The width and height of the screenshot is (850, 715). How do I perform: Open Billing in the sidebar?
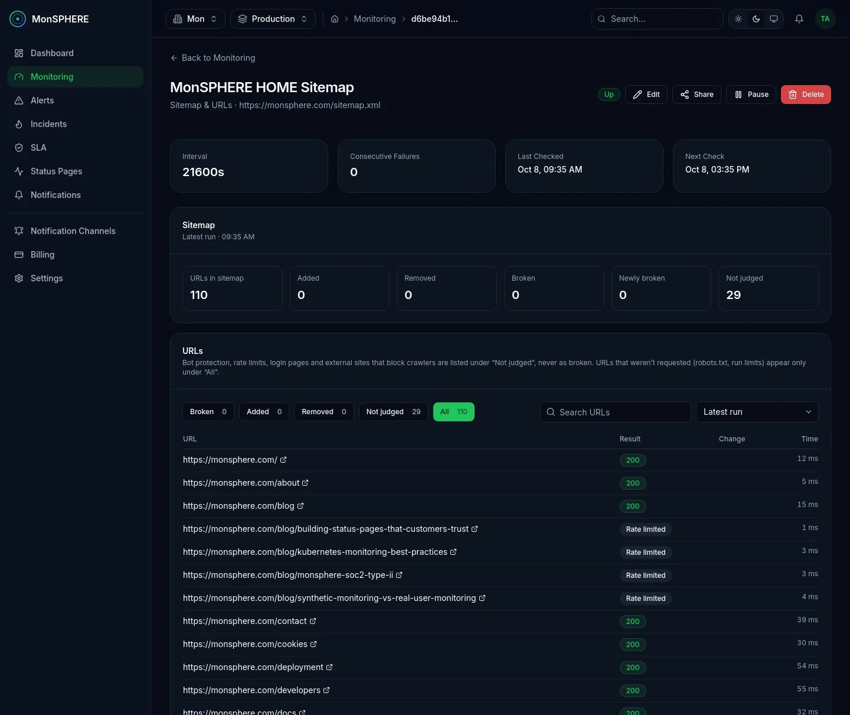[75, 255]
